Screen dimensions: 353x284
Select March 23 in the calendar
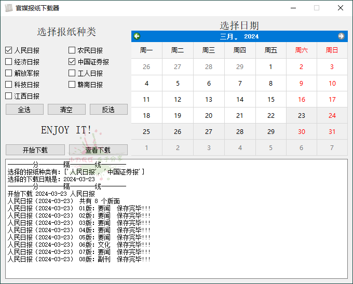302,115
